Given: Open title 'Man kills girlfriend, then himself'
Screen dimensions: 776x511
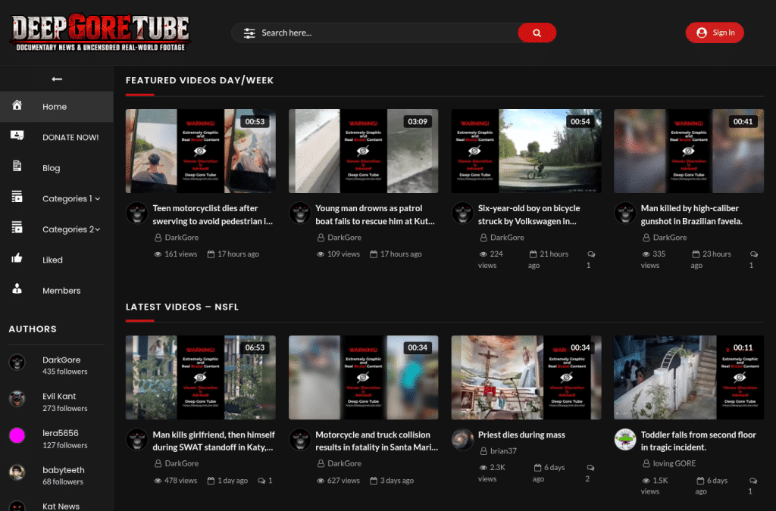Looking at the screenshot, I should click(214, 441).
